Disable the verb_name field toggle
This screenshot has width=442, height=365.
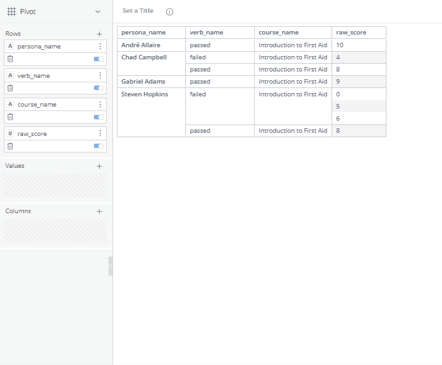tap(98, 88)
